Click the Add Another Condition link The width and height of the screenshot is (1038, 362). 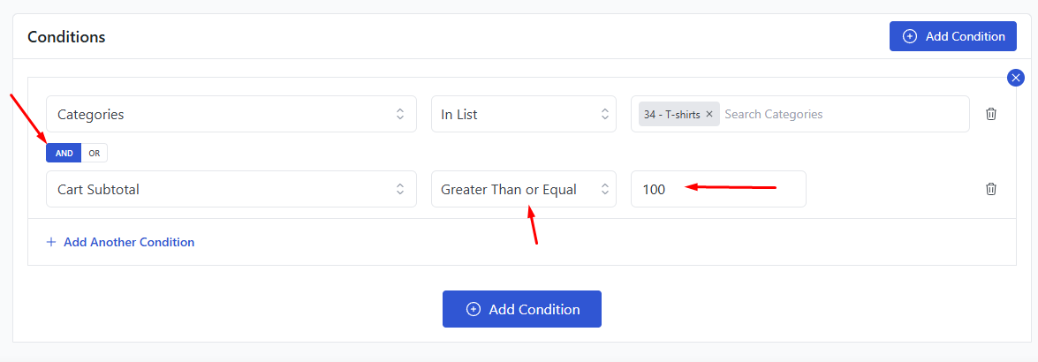coord(129,242)
